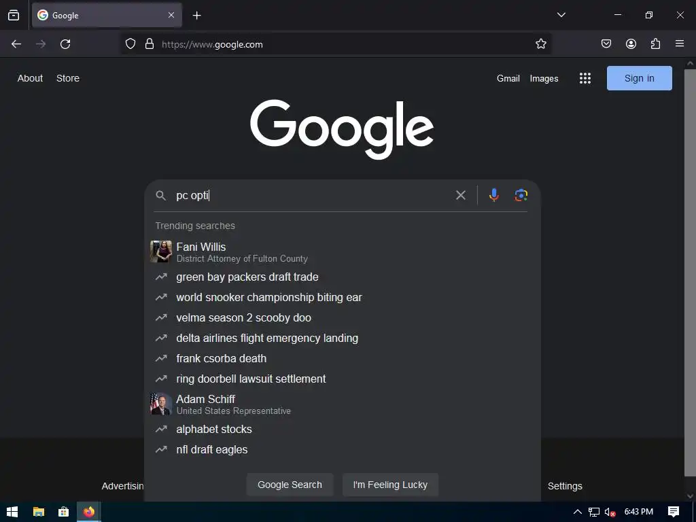
Task: Open the muted volume tray icon
Action: 610,512
